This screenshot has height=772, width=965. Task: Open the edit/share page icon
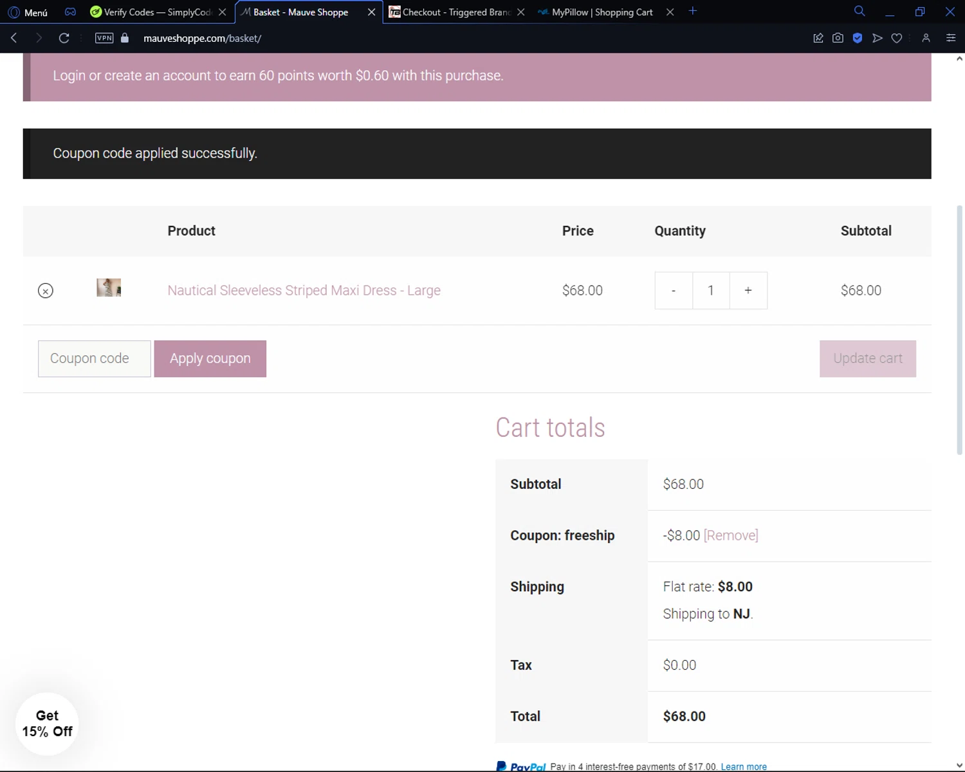tap(818, 38)
